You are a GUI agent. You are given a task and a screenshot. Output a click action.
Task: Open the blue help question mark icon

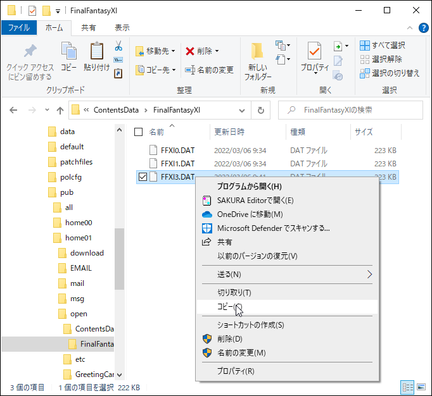pos(424,28)
